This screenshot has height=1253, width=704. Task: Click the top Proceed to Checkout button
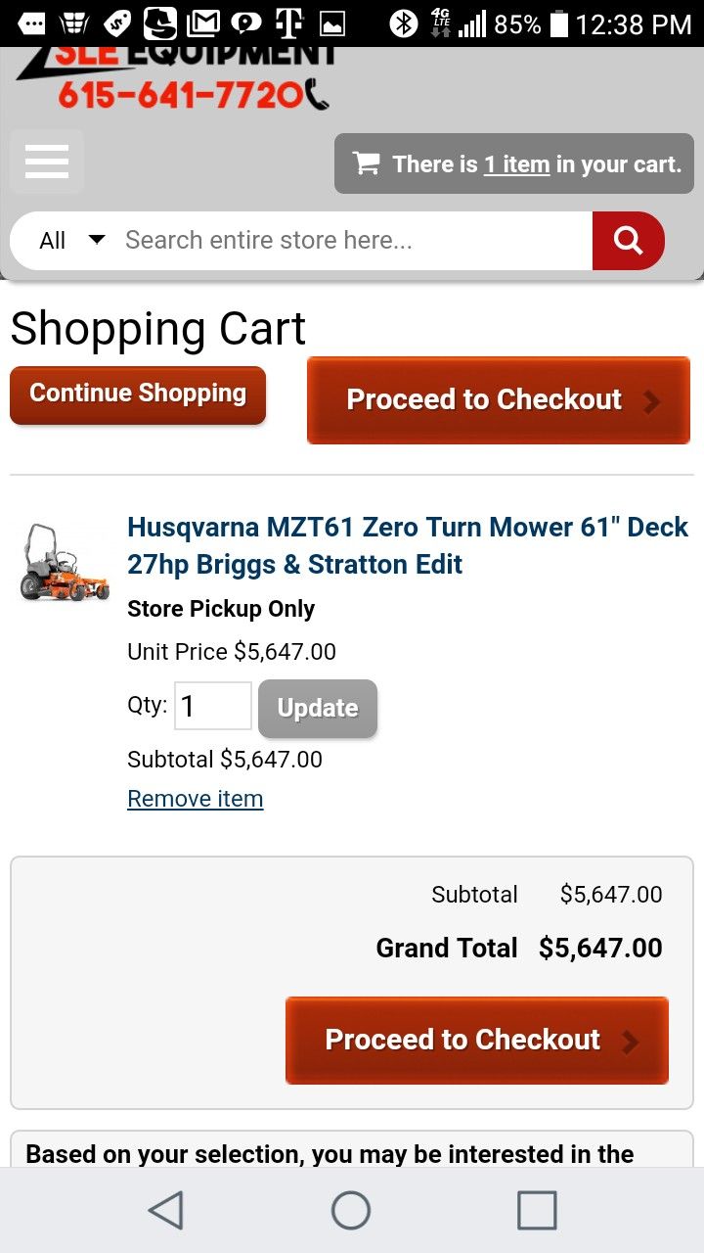click(x=499, y=400)
